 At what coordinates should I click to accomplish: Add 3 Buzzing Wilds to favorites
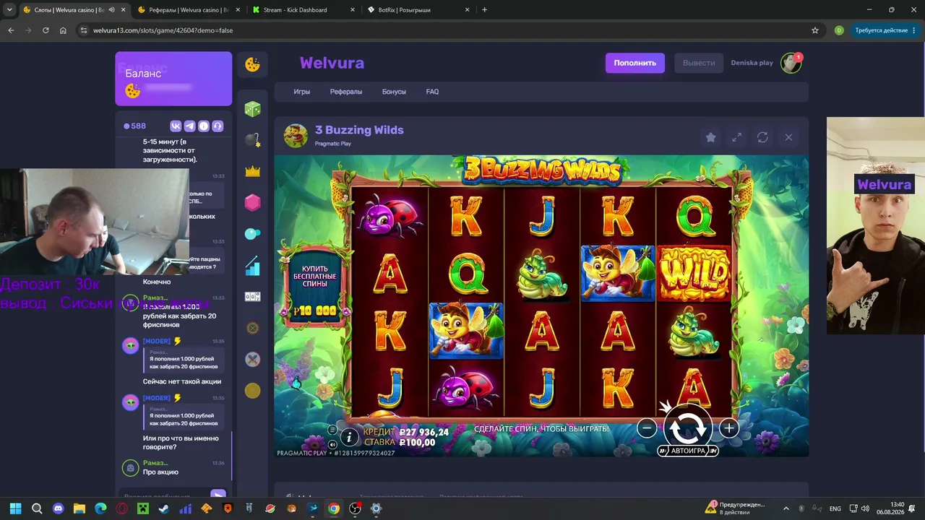[710, 137]
